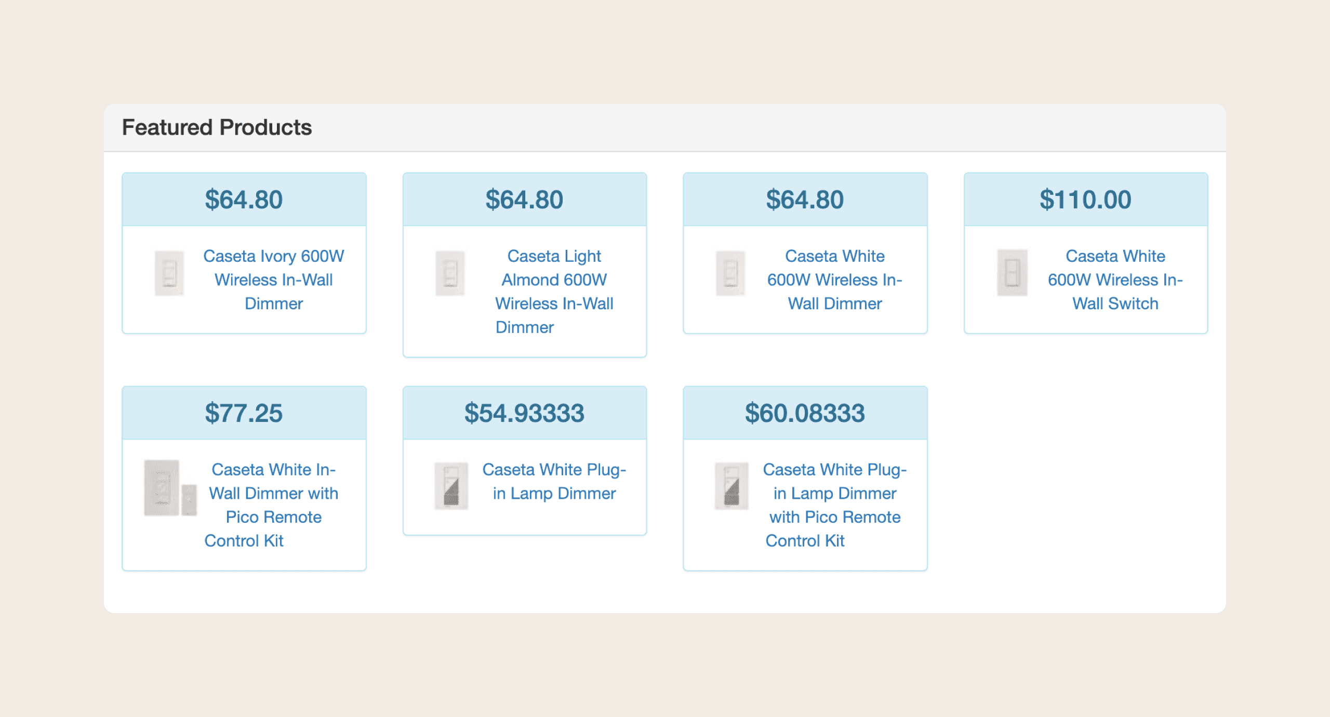Click the $110.00 price header

pyautogui.click(x=1086, y=200)
